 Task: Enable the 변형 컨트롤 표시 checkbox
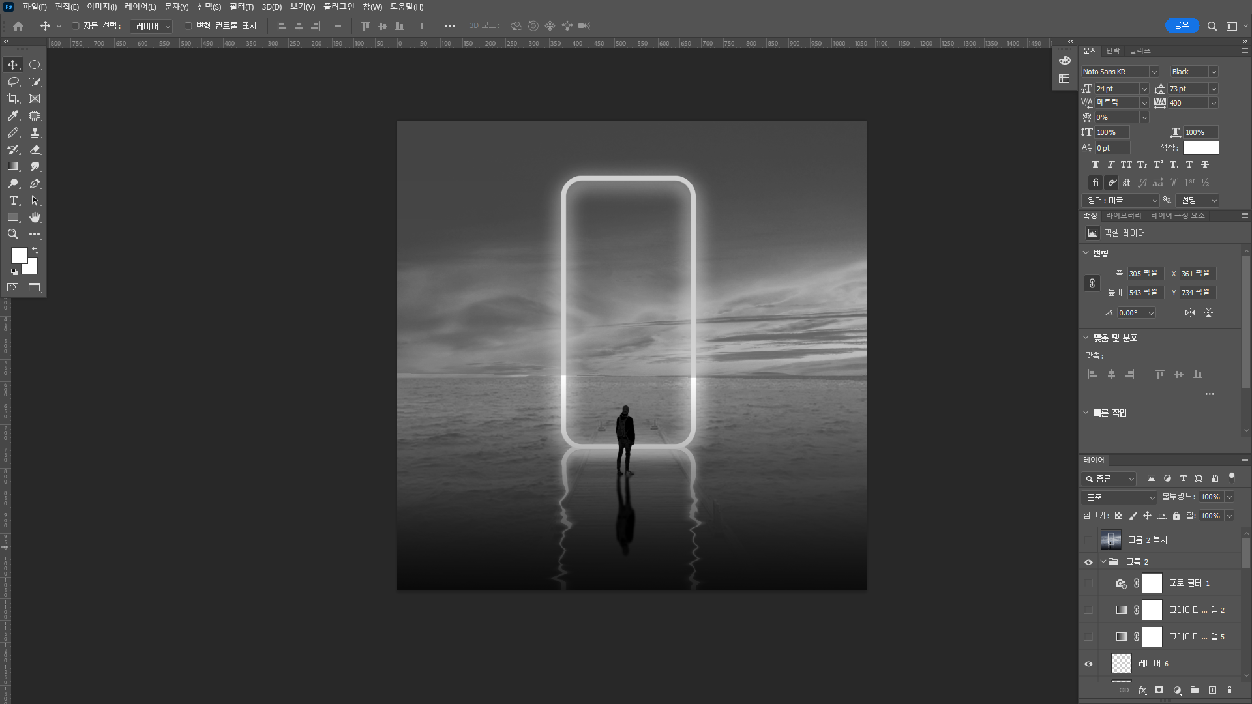coord(188,26)
